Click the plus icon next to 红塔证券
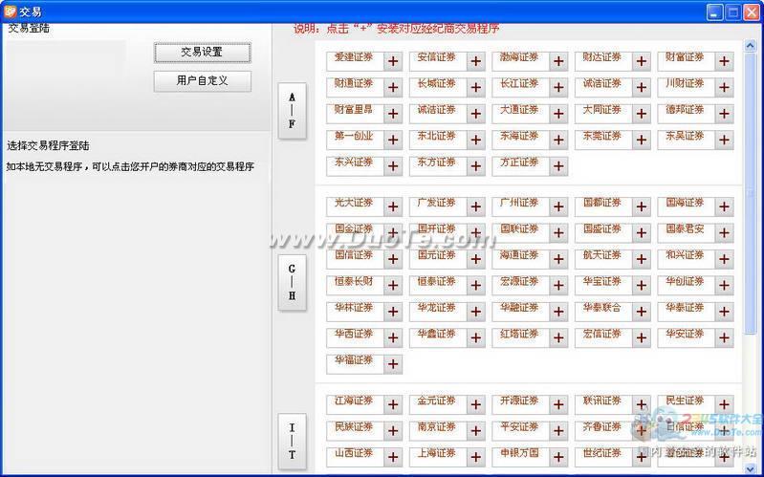This screenshot has height=477, width=764. [558, 338]
